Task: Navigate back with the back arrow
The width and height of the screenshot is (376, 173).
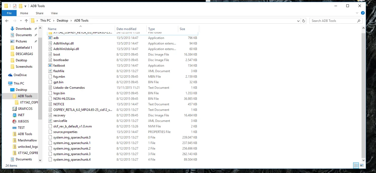Action: pyautogui.click(x=7, y=21)
